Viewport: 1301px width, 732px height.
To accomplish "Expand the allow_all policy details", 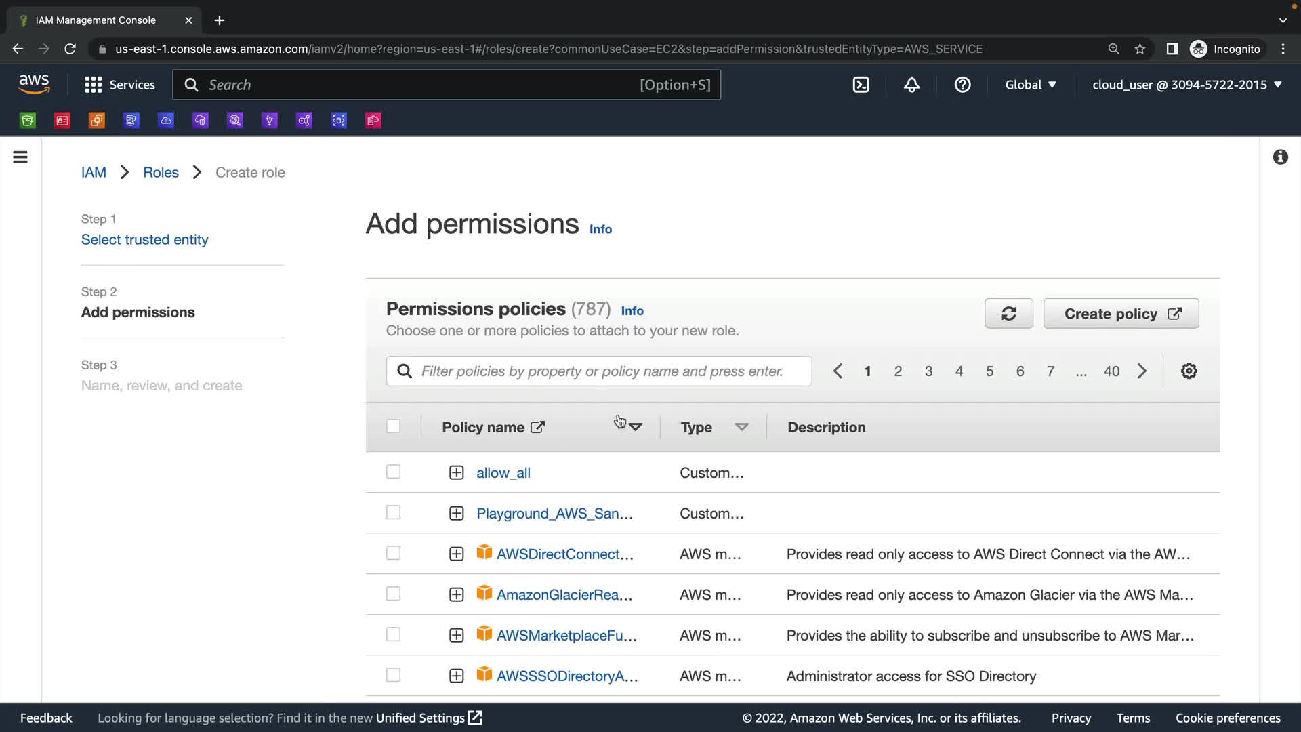I will coord(456,472).
